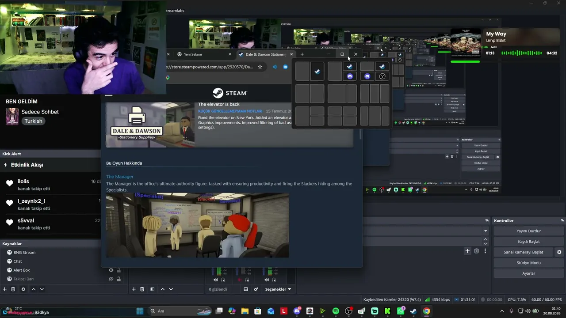Toggle the lock on Alert Box source
The height and width of the screenshot is (318, 566).
[119, 270]
